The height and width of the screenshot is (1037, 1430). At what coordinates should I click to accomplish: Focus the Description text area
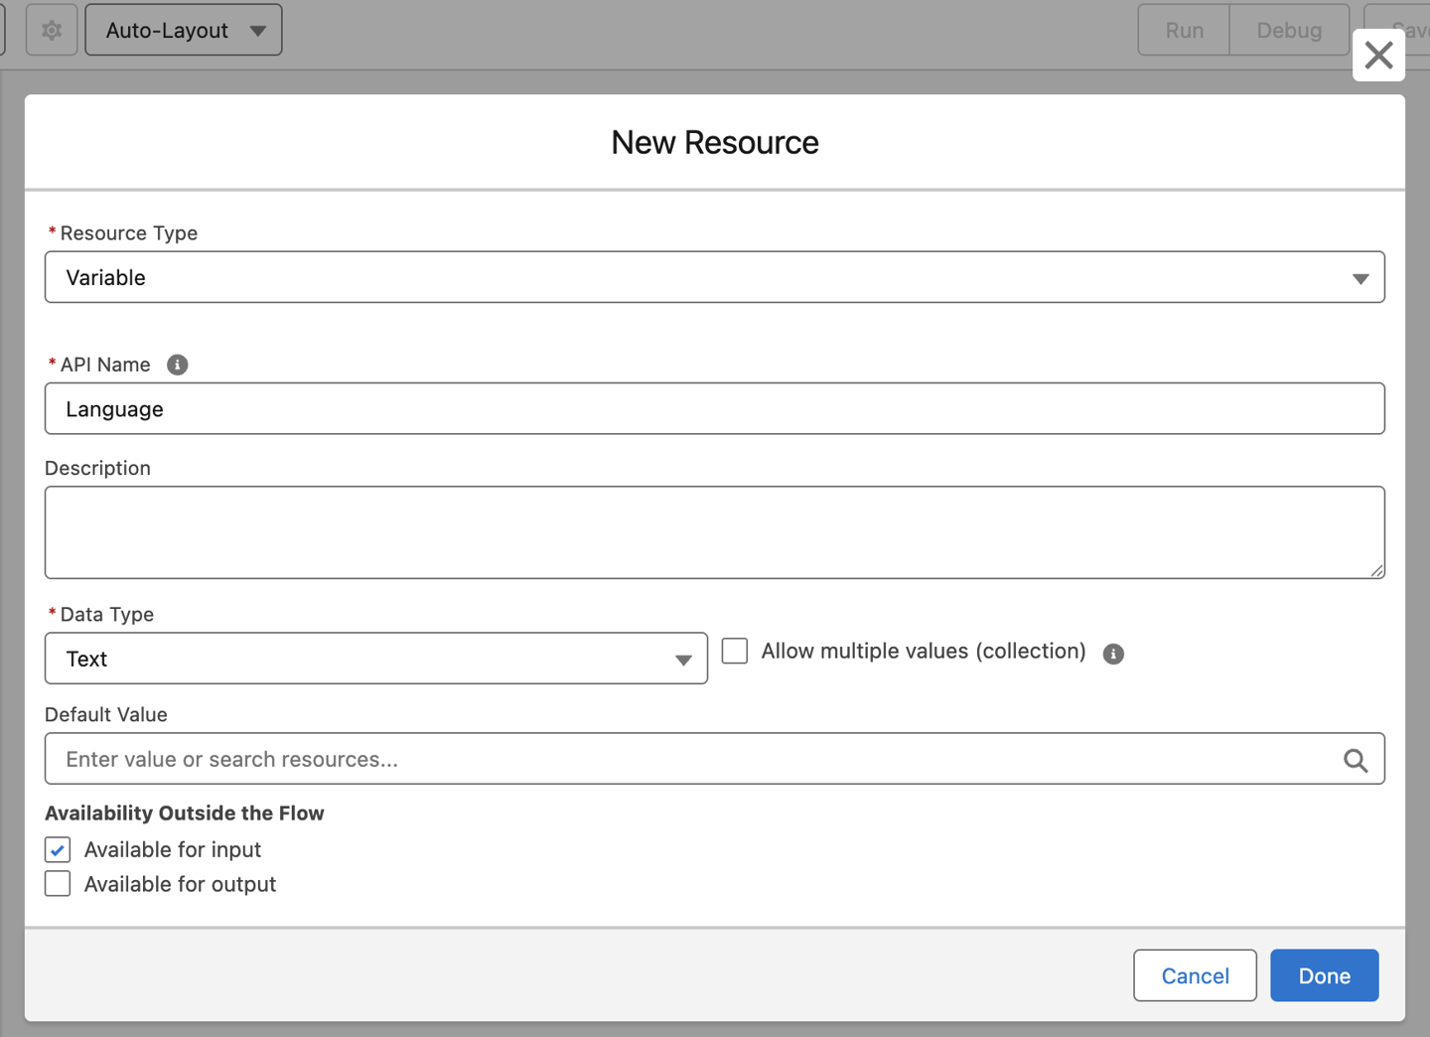(x=715, y=532)
